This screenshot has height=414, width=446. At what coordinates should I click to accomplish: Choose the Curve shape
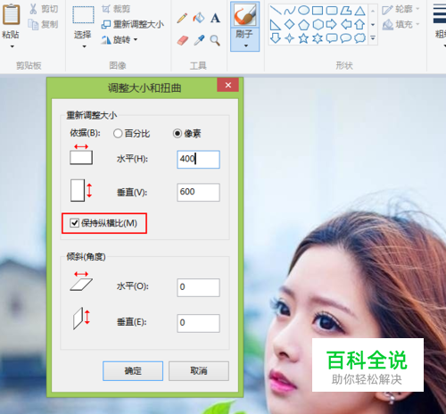coord(289,11)
